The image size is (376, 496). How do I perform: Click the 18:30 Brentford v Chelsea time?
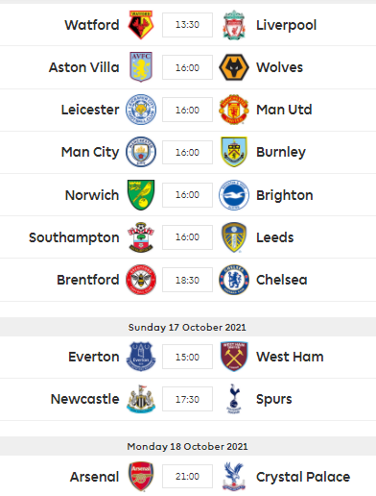click(x=187, y=280)
